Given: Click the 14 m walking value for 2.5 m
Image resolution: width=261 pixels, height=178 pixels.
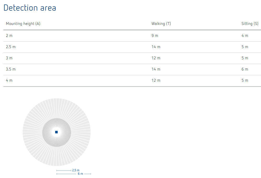Looking at the screenshot, I should click(156, 47).
